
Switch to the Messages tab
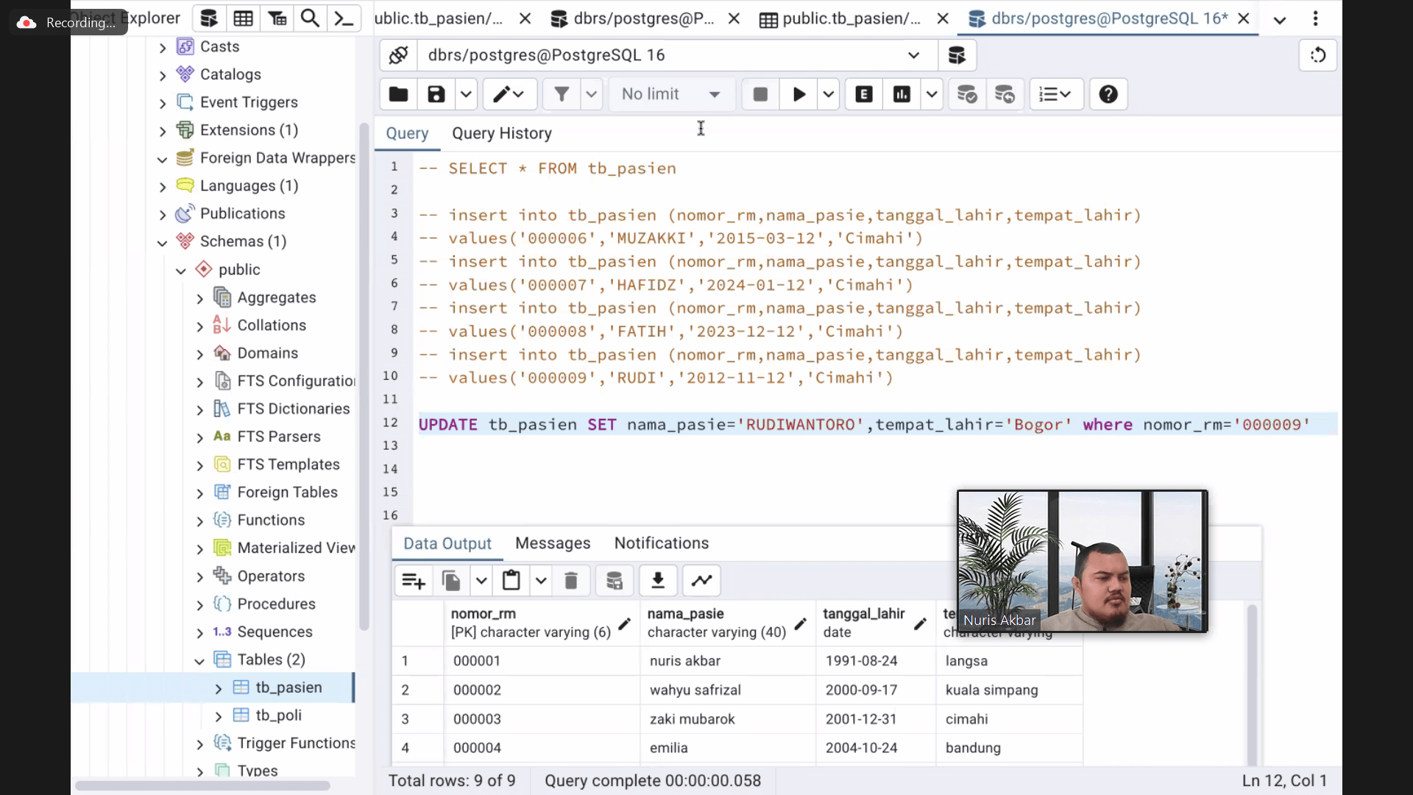coord(552,543)
